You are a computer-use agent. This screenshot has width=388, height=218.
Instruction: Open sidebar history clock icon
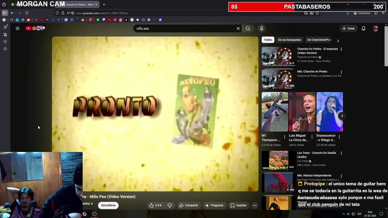pos(5,41)
